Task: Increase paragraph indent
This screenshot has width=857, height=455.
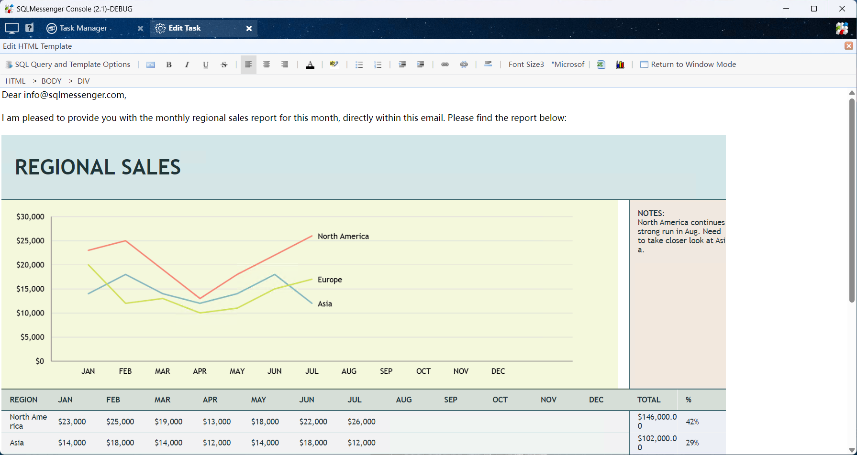Action: pos(421,65)
